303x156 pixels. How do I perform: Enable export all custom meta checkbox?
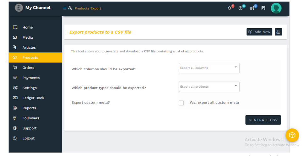[x=181, y=103]
